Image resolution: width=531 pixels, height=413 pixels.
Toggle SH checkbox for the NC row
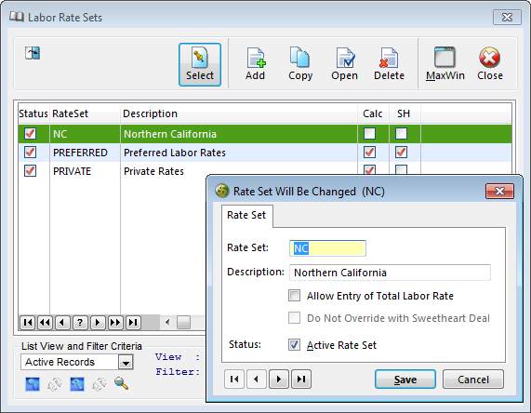402,134
